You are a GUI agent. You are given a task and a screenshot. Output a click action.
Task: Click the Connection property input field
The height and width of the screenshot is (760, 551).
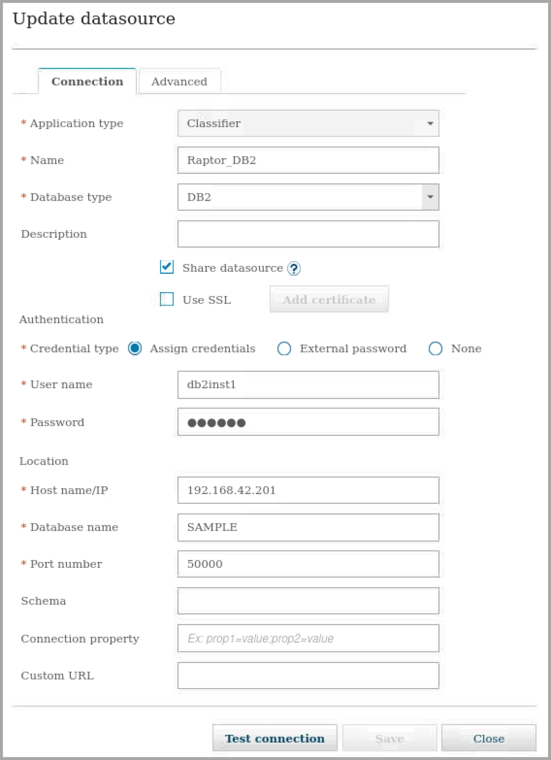(308, 638)
